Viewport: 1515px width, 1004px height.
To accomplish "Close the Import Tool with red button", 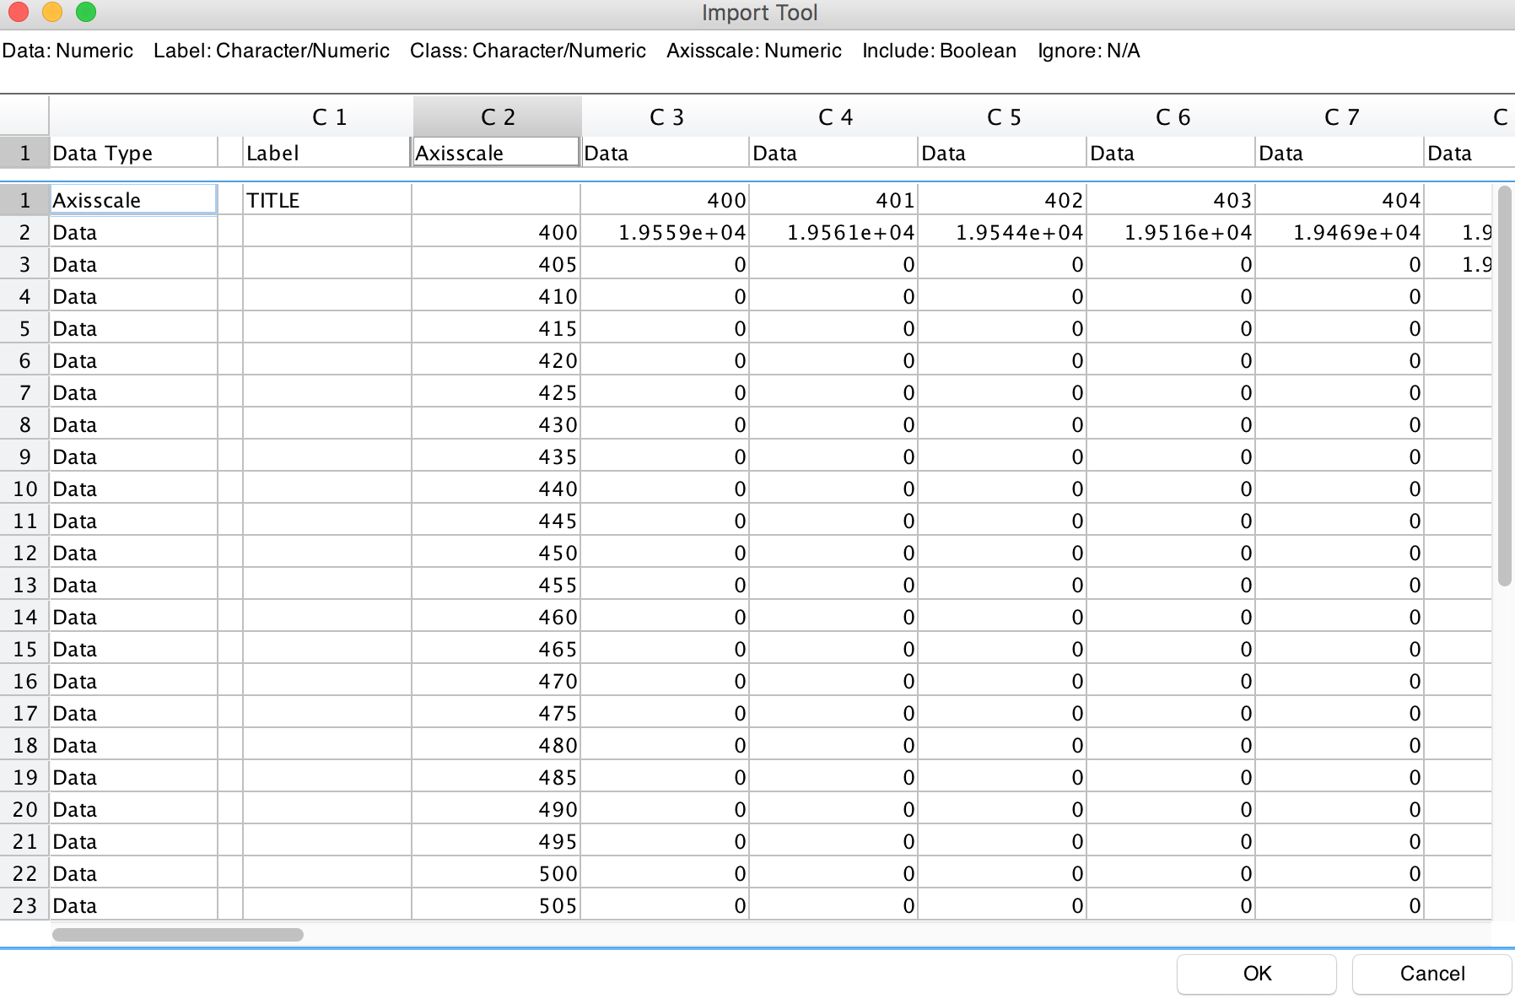I will (19, 12).
